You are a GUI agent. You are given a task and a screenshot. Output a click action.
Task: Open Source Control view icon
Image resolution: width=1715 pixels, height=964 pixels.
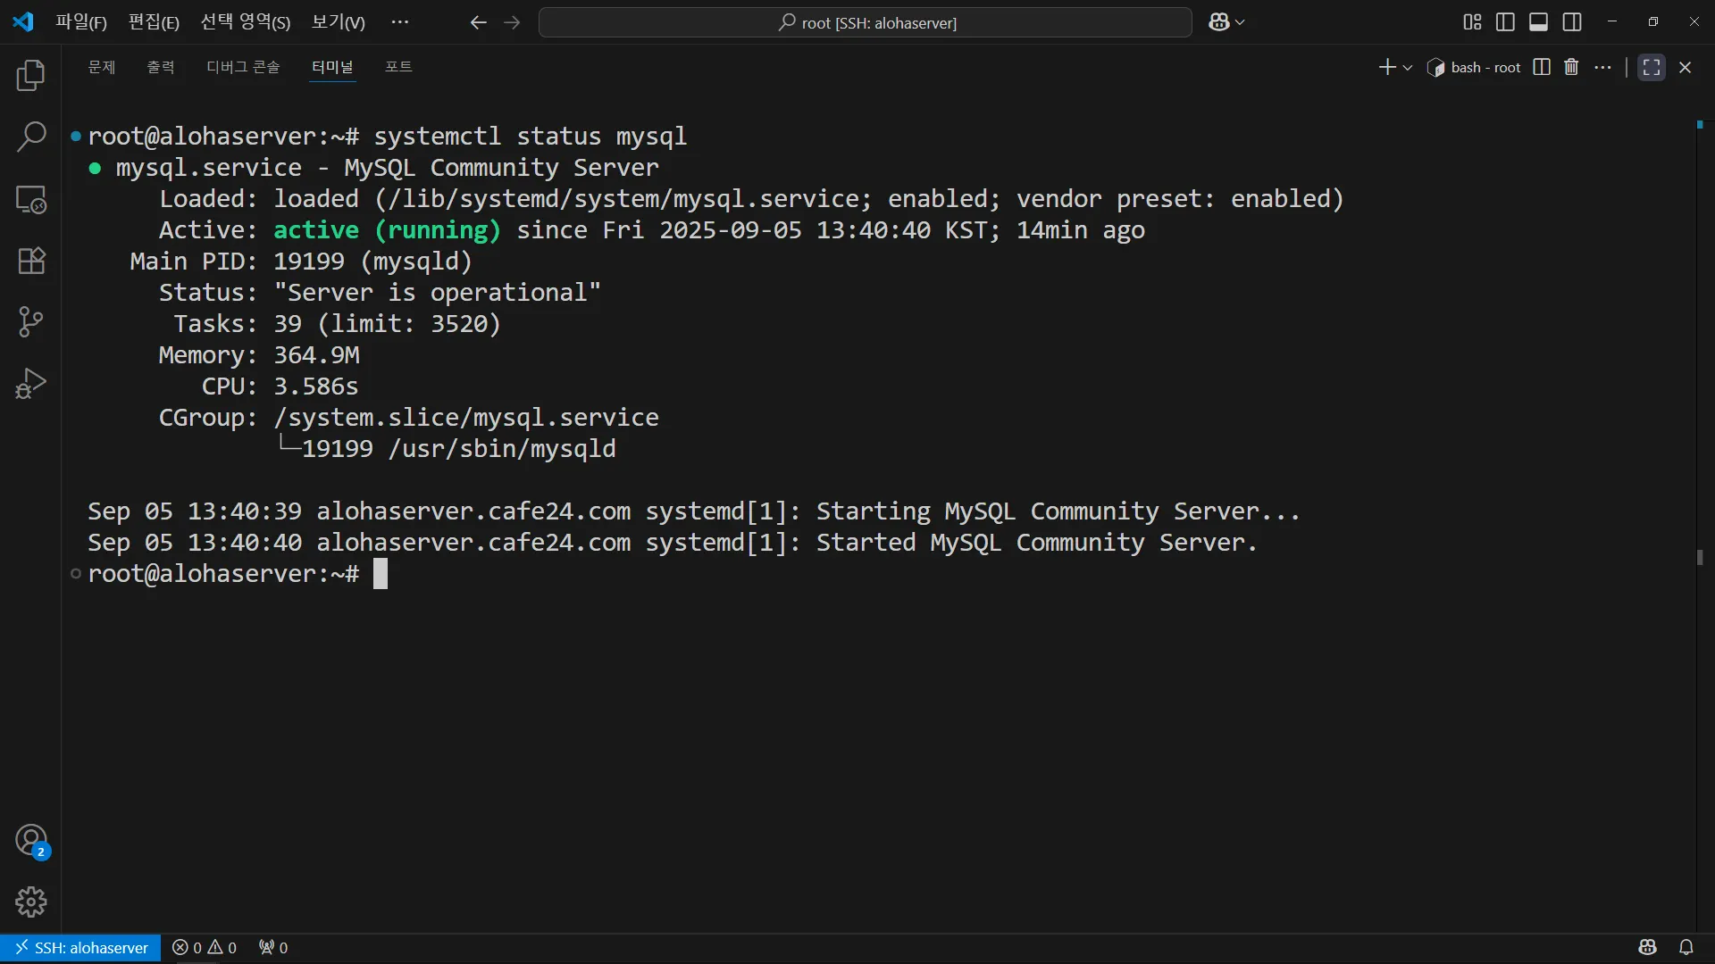point(31,322)
